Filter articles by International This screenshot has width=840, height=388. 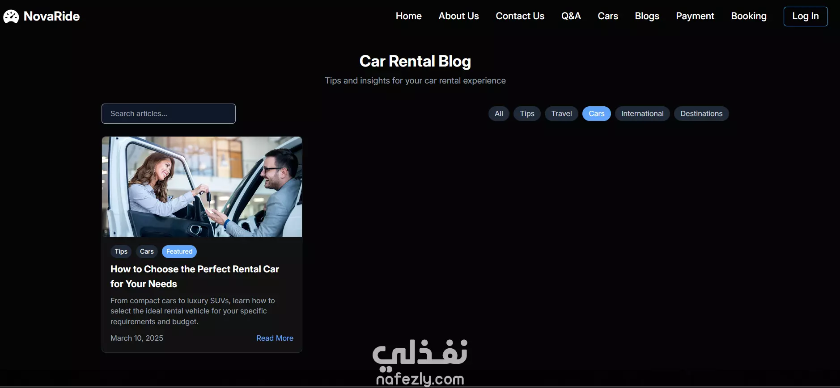[642, 113]
